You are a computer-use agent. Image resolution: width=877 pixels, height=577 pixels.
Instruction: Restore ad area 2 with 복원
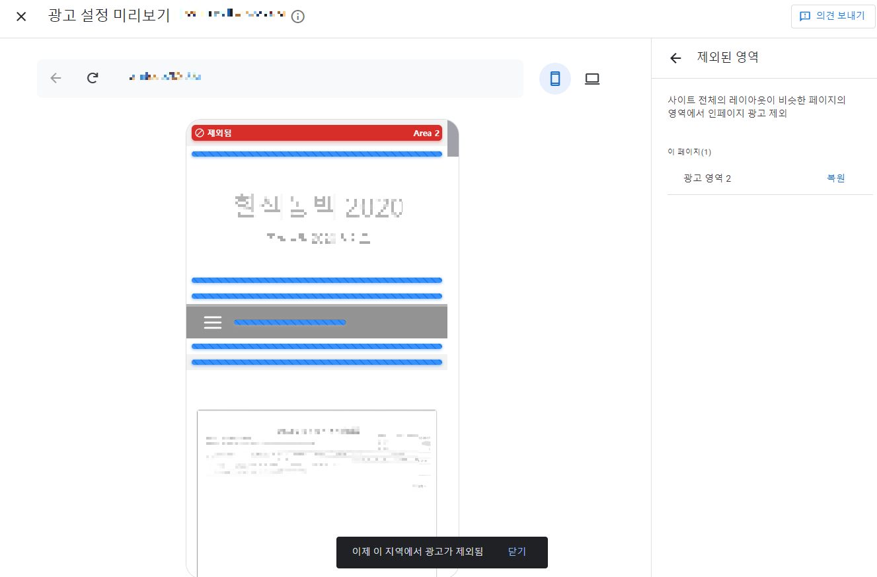(x=836, y=178)
